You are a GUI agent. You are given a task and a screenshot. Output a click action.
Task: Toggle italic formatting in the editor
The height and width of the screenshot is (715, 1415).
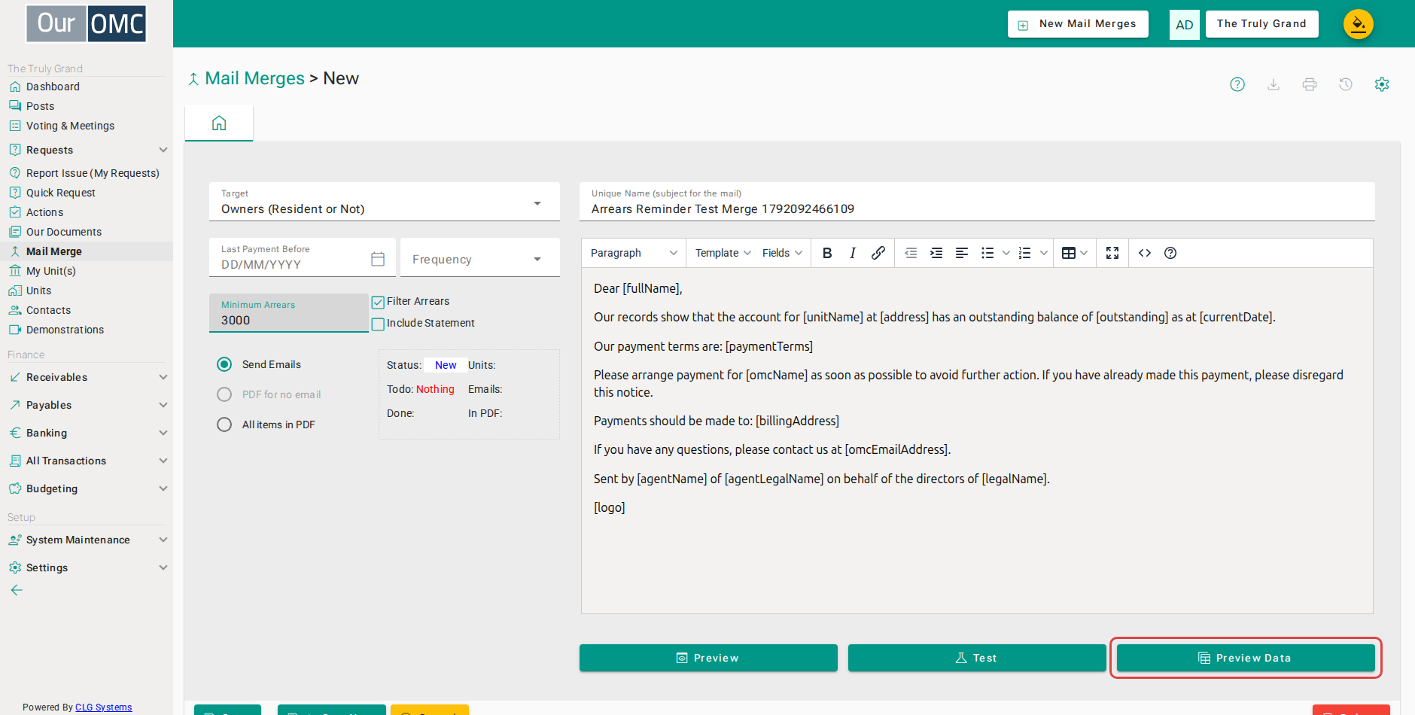click(x=853, y=253)
